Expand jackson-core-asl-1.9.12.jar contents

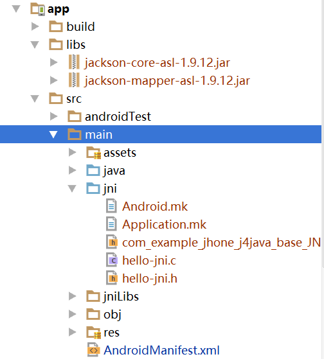[53, 62]
